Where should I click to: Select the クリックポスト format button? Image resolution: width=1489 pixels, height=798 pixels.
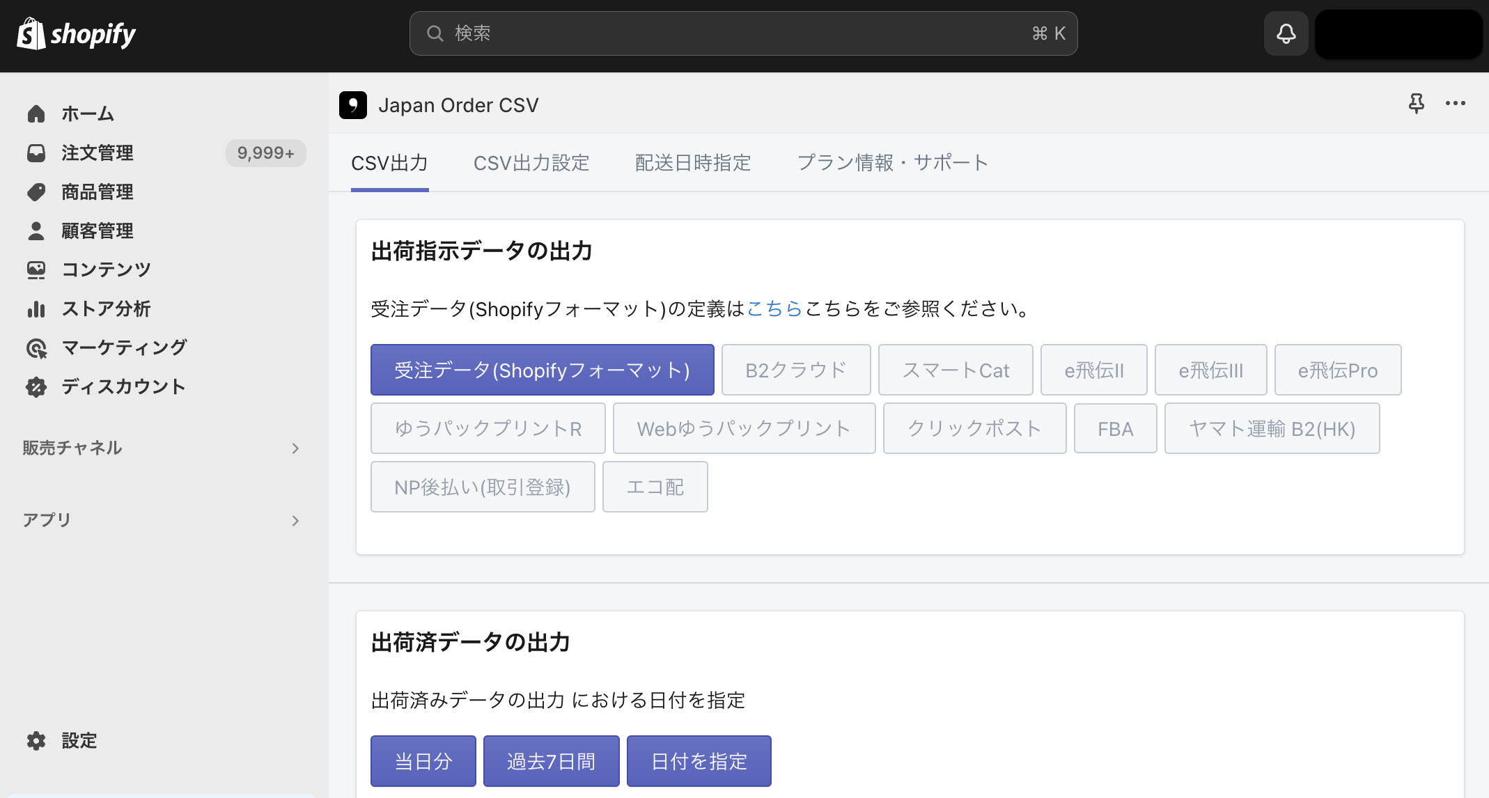tap(974, 428)
